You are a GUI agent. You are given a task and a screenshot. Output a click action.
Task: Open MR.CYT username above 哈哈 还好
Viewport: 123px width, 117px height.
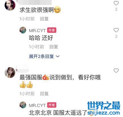37,31
